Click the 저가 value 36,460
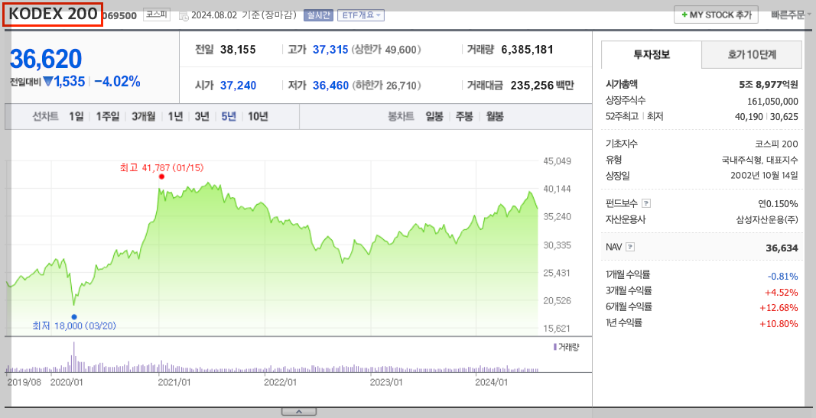This screenshot has height=418, width=816. (x=330, y=86)
